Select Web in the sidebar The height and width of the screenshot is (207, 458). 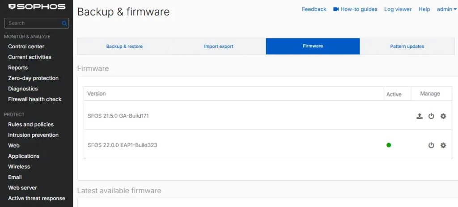pos(14,145)
